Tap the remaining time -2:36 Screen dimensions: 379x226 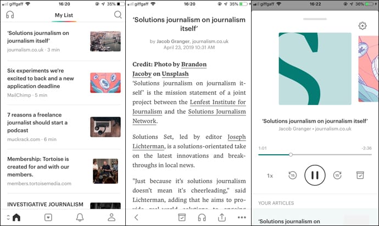[x=367, y=148]
